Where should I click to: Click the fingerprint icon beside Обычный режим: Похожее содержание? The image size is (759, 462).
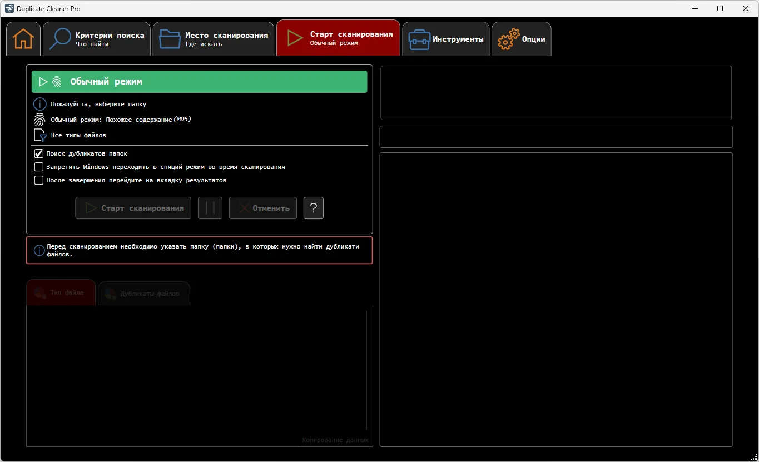(39, 120)
